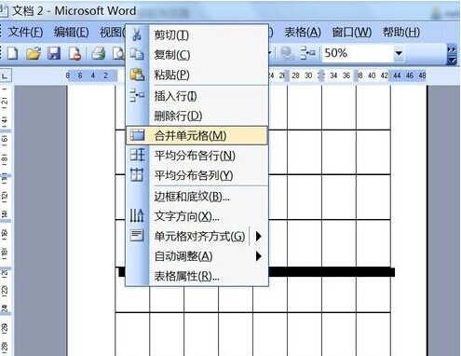Expand 自动调整(A) submenu arrow

pyautogui.click(x=258, y=256)
